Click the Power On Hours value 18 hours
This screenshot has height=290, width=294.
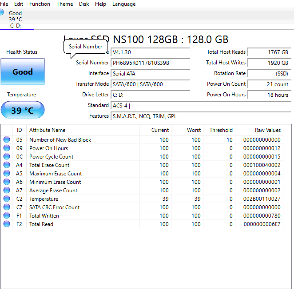[270, 95]
